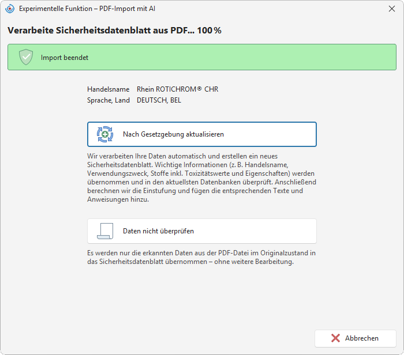Close the PDF-Import mit AI dialog

(x=392, y=9)
